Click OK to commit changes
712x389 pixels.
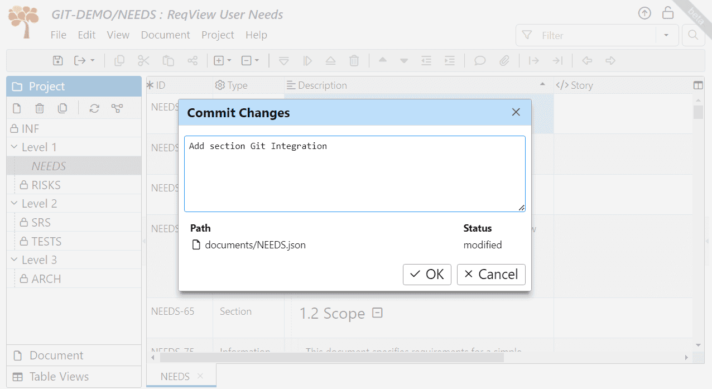click(427, 274)
